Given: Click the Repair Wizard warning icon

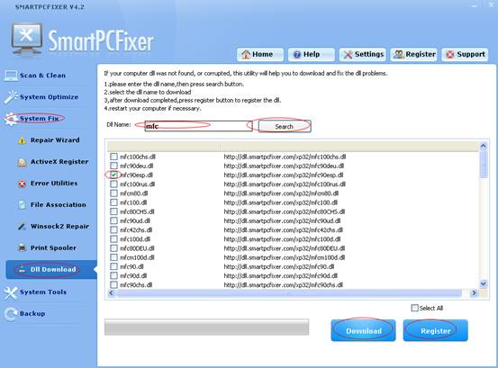Looking at the screenshot, I should pyautogui.click(x=22, y=140).
